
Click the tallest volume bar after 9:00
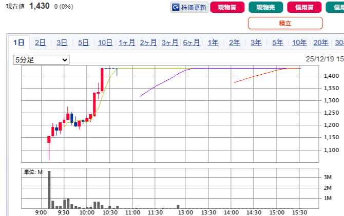(x=49, y=189)
